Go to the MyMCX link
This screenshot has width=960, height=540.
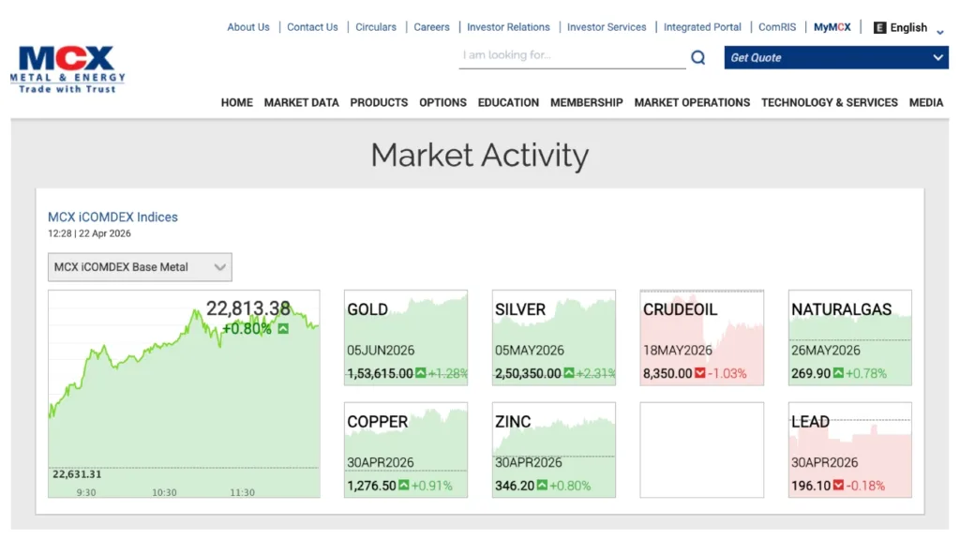tap(832, 27)
